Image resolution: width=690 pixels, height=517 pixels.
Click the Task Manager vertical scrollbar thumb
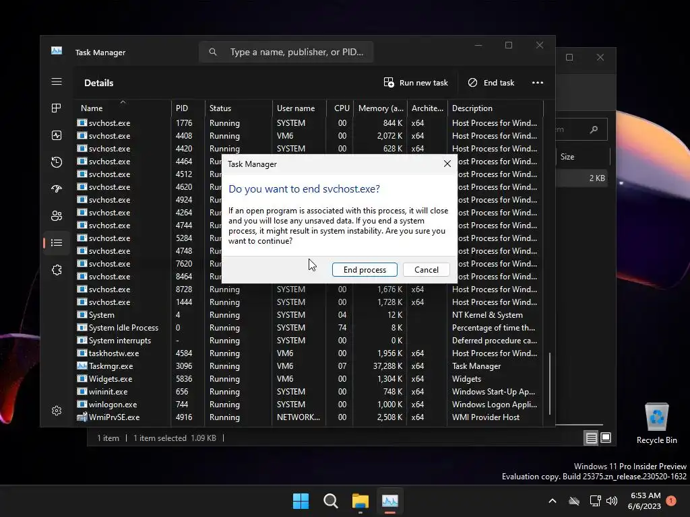(550, 383)
